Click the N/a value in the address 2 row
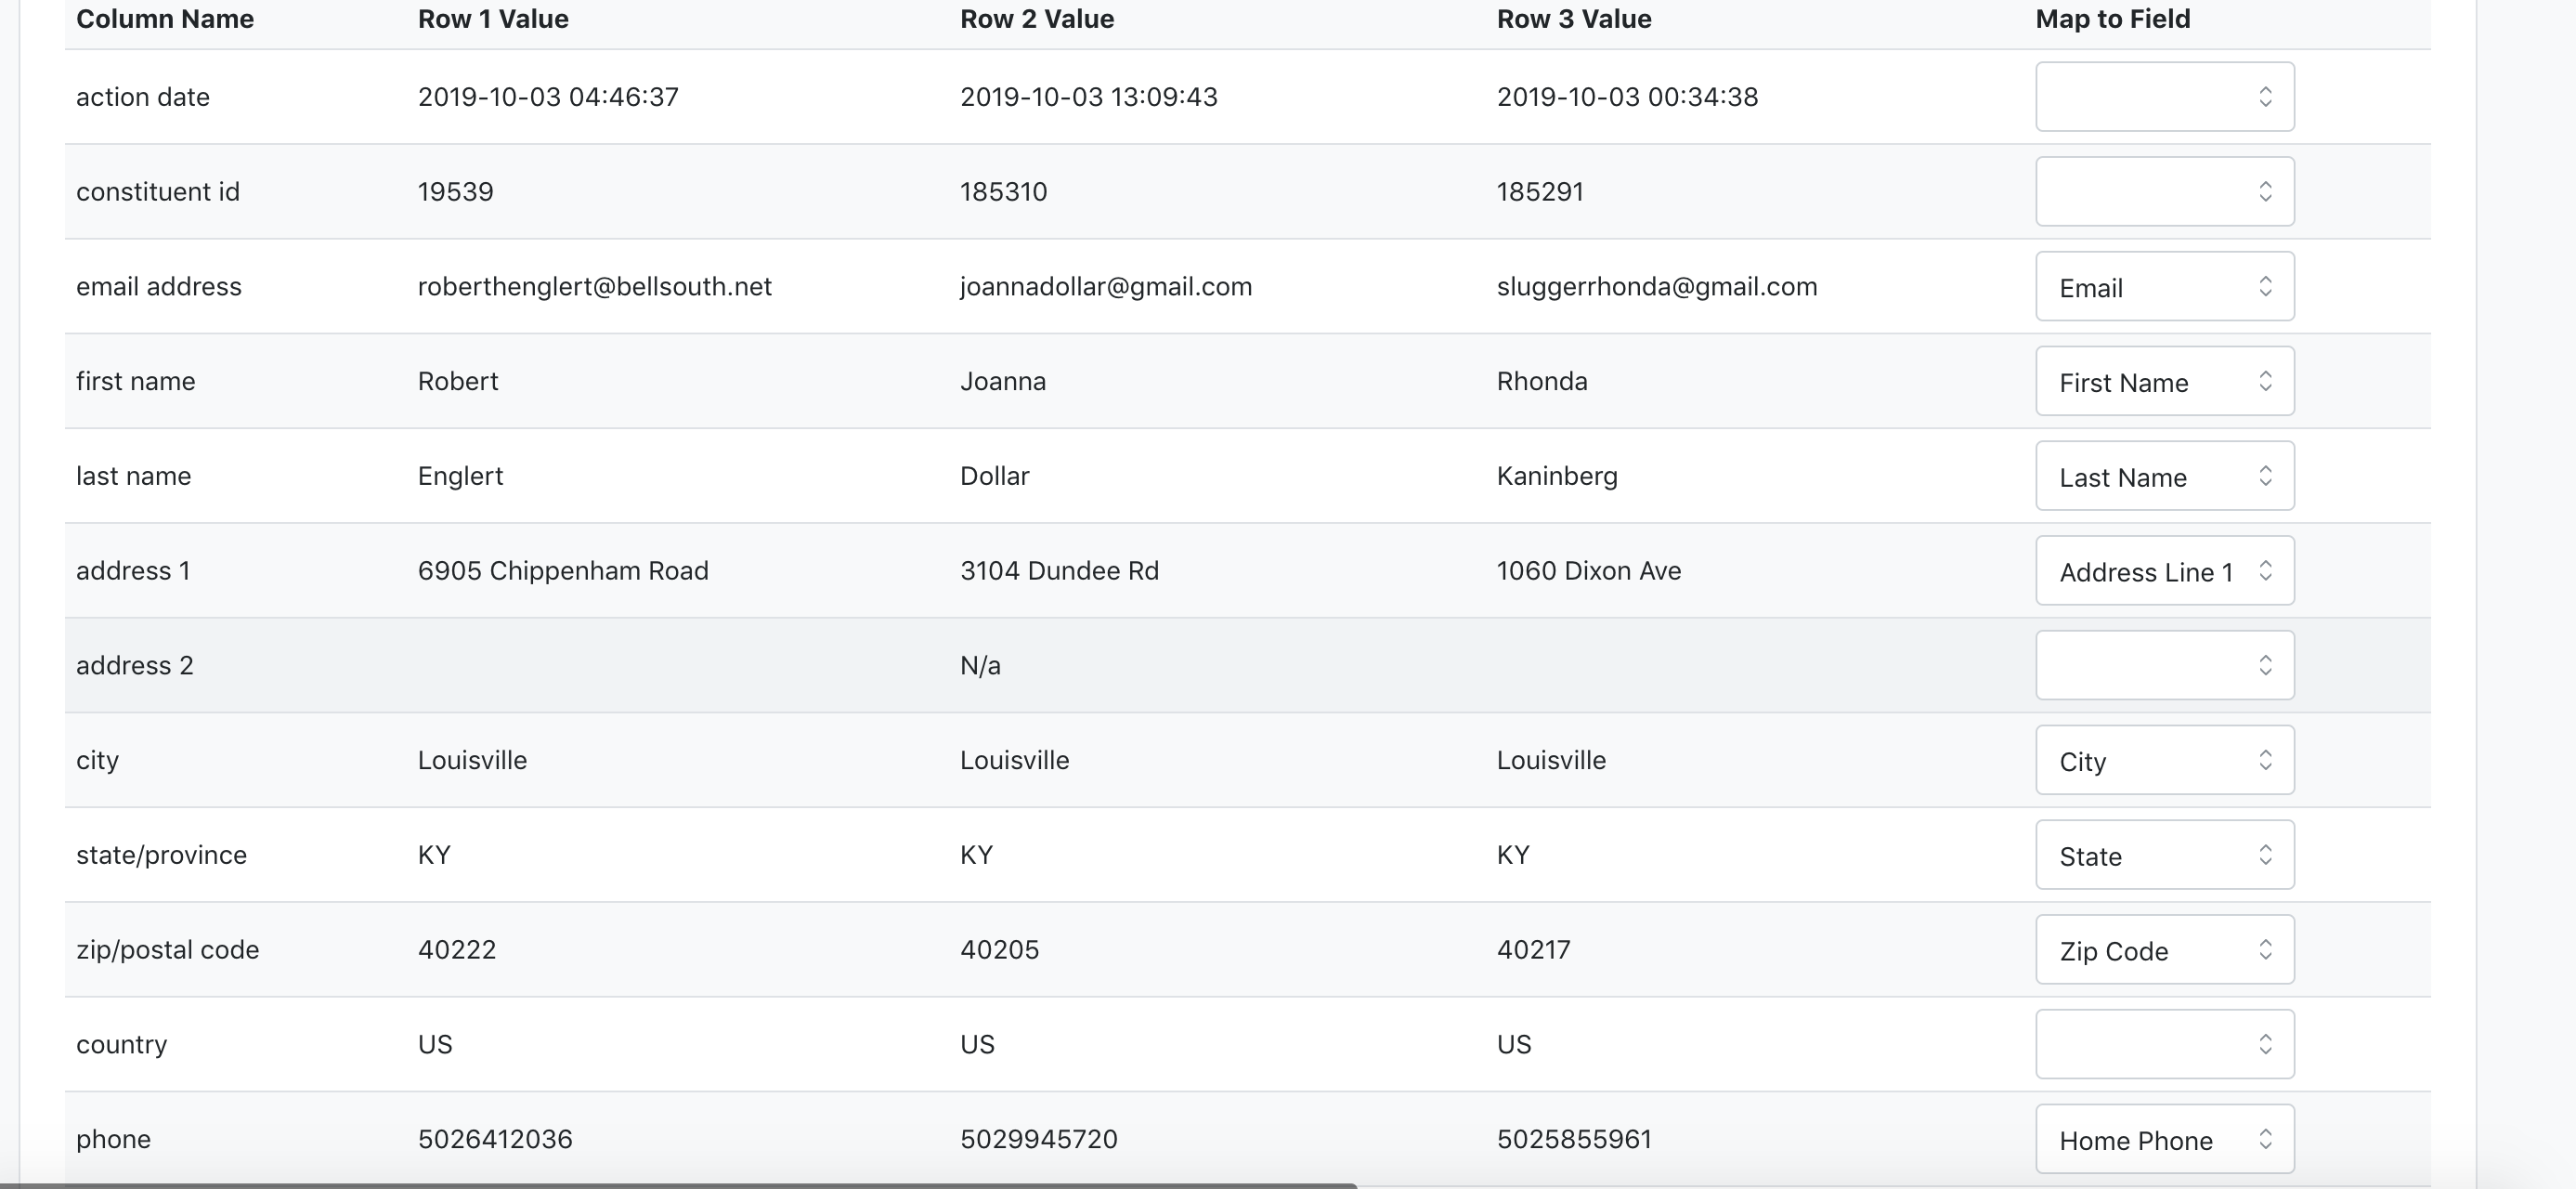The width and height of the screenshot is (2576, 1189). click(980, 666)
